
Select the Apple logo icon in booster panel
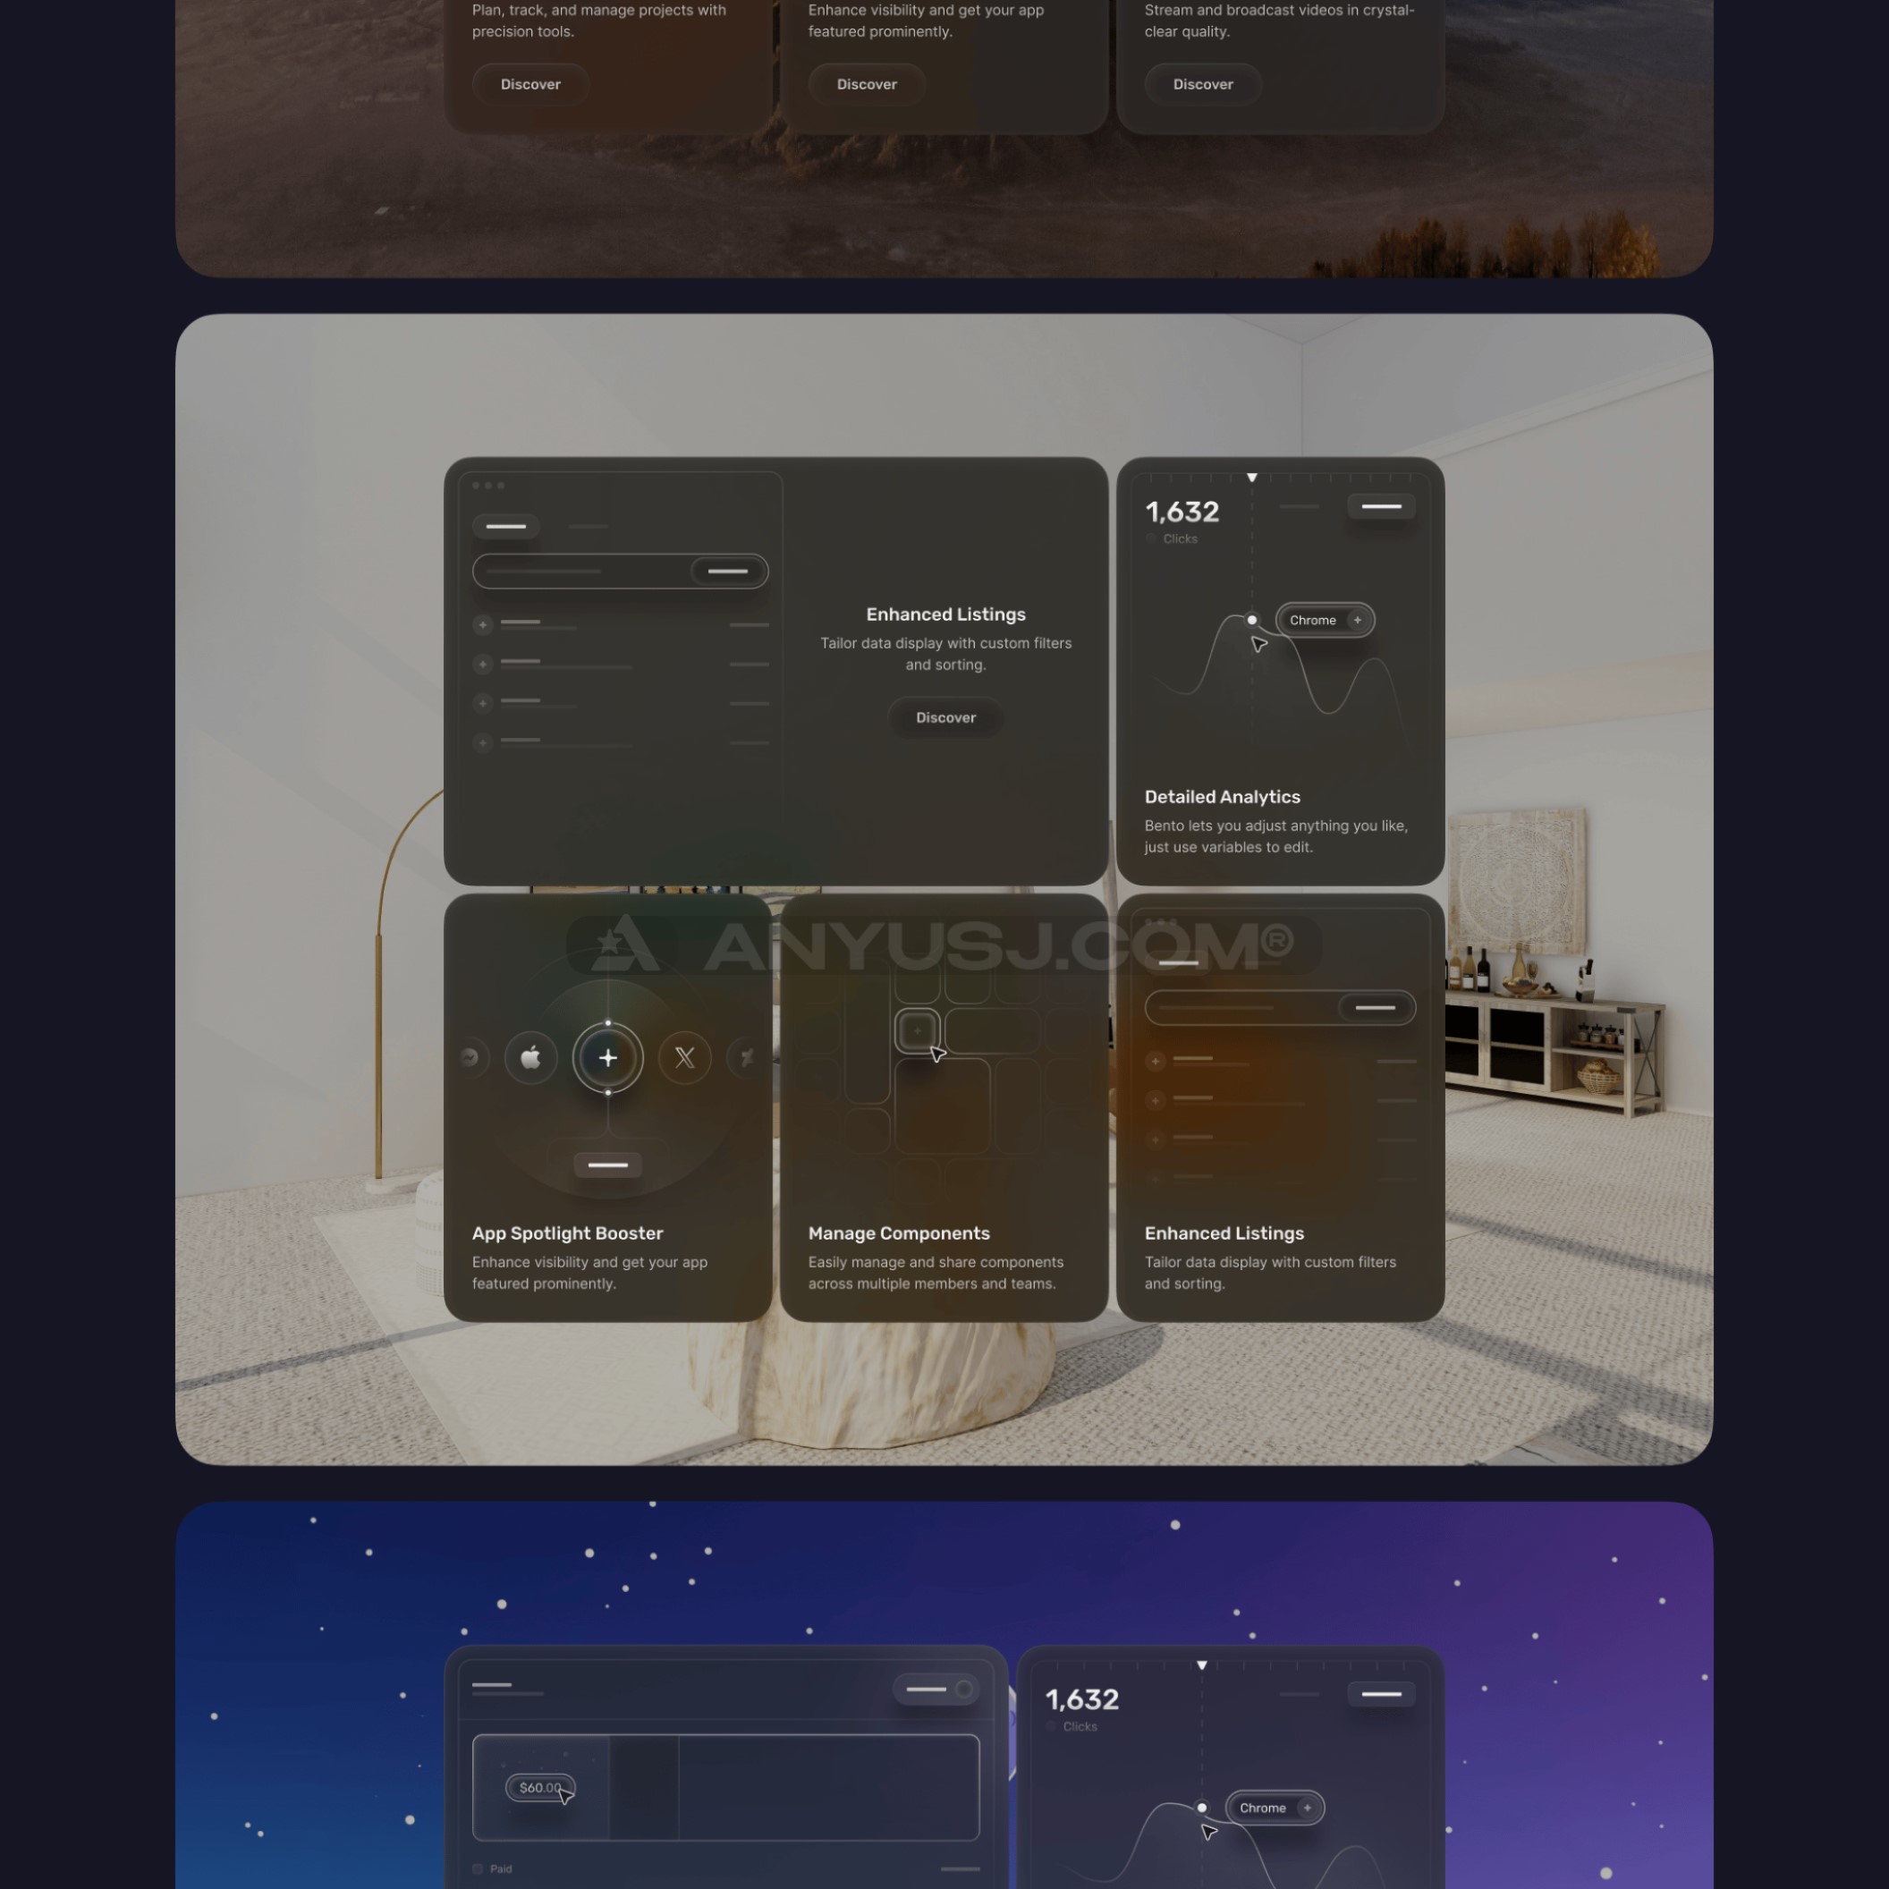[x=531, y=1055]
